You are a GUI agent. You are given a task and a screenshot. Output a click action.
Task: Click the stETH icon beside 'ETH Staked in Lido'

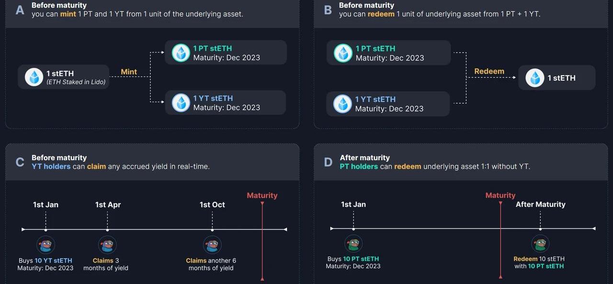[34, 77]
